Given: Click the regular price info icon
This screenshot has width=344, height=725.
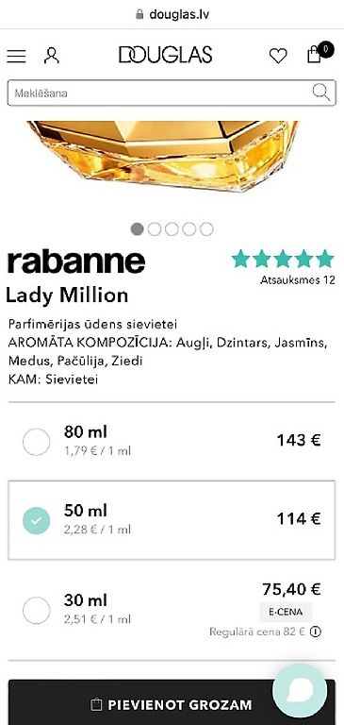Looking at the screenshot, I should coord(316,632).
